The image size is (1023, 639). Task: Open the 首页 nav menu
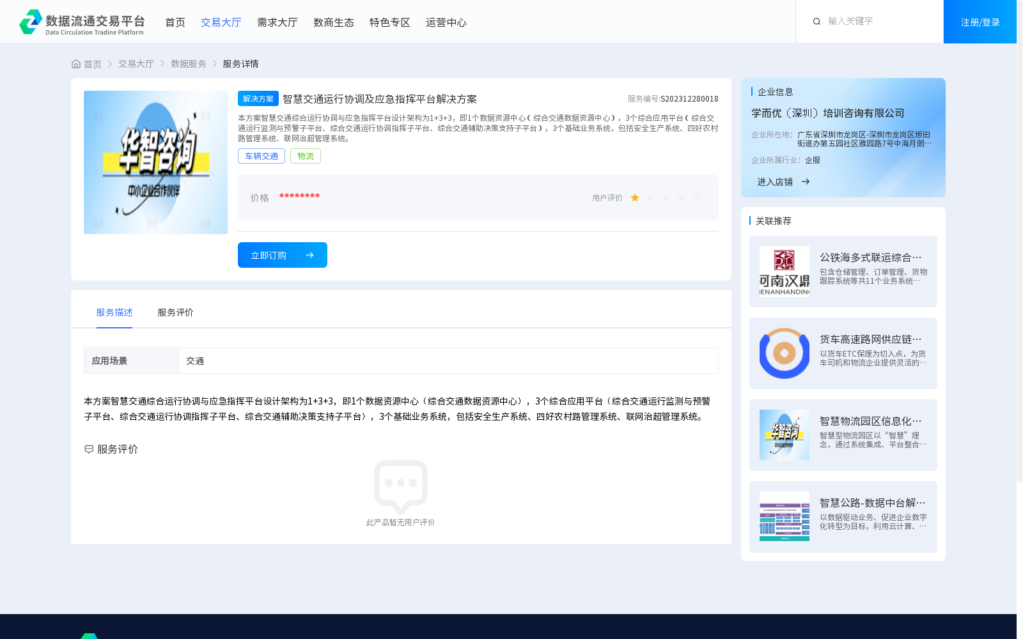[x=175, y=22]
